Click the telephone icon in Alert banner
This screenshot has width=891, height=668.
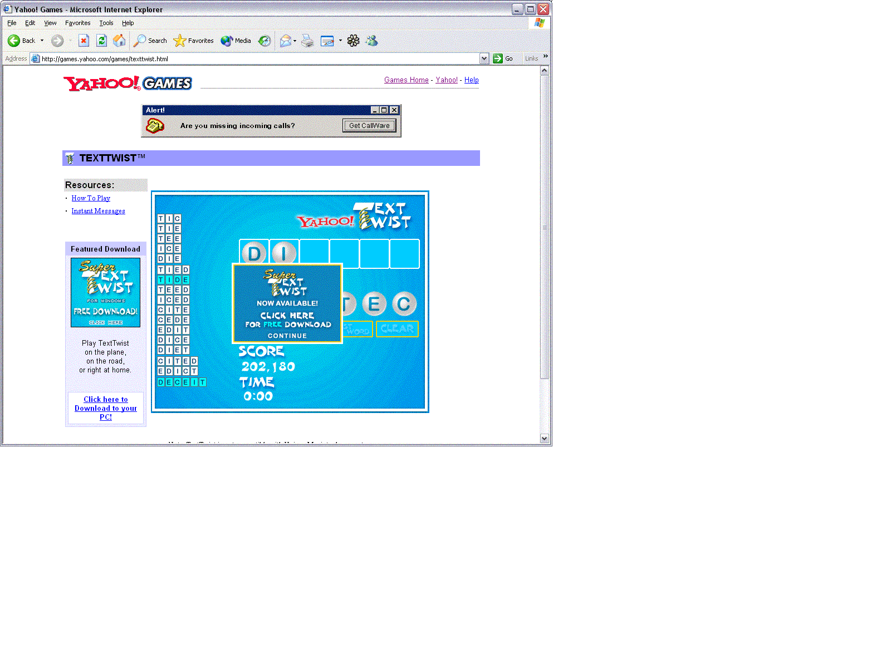(x=155, y=126)
